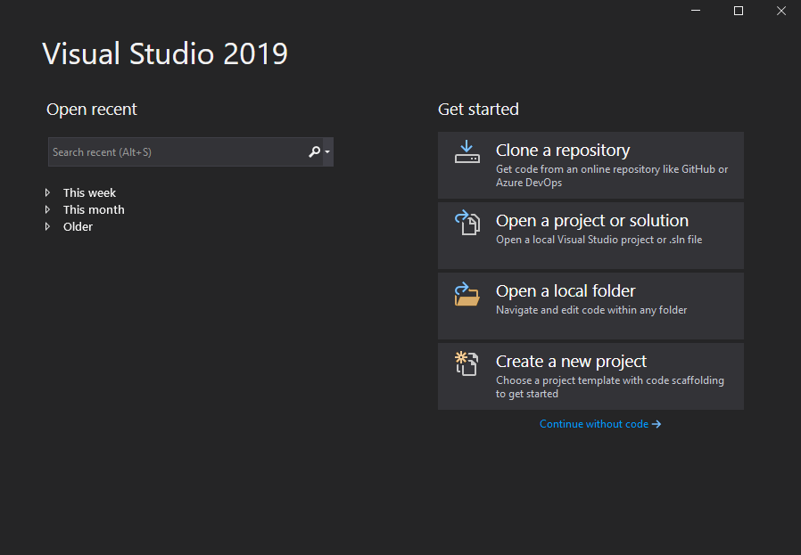Select the This month label
Screen dimensions: 801x555
[94, 209]
